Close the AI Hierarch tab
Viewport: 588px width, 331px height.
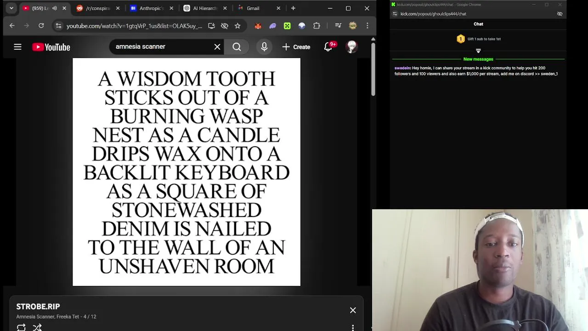(x=225, y=8)
